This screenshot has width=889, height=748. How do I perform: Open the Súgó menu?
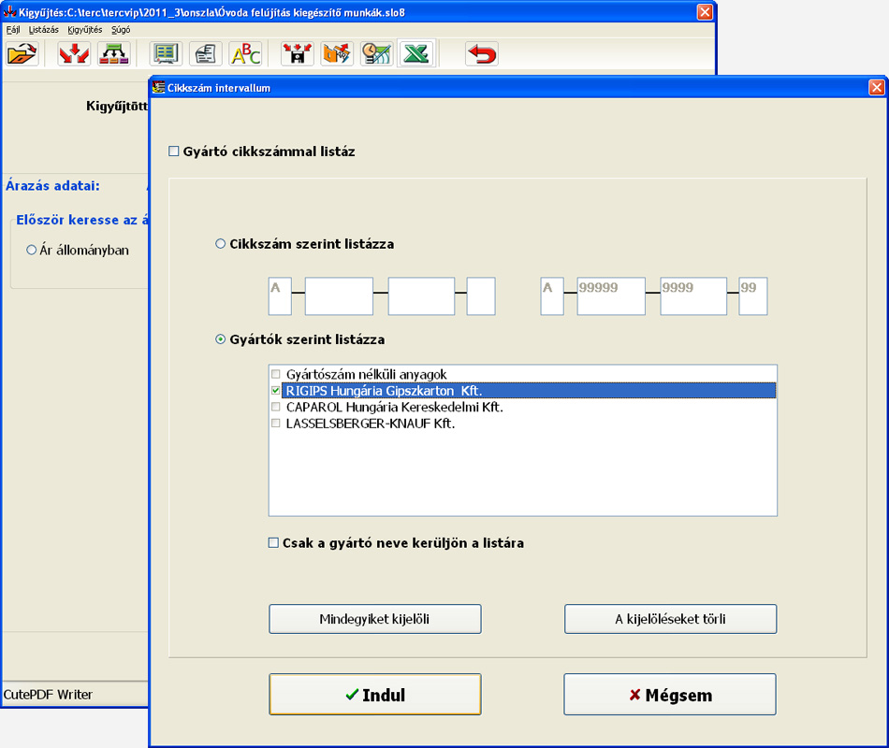point(121,30)
